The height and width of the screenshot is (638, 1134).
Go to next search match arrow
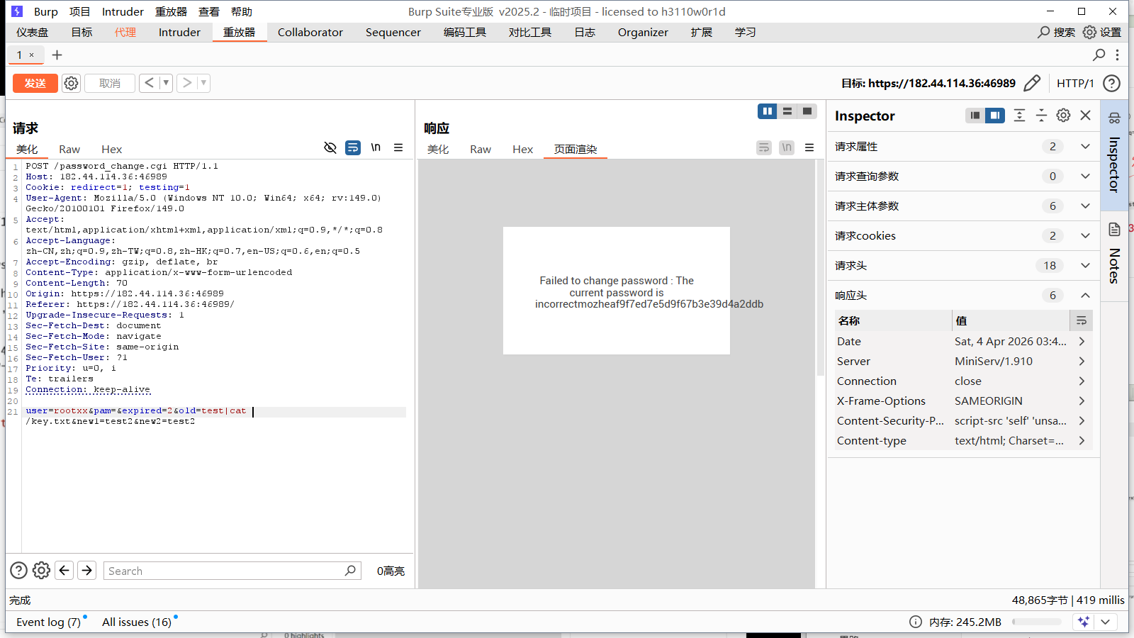(x=87, y=571)
